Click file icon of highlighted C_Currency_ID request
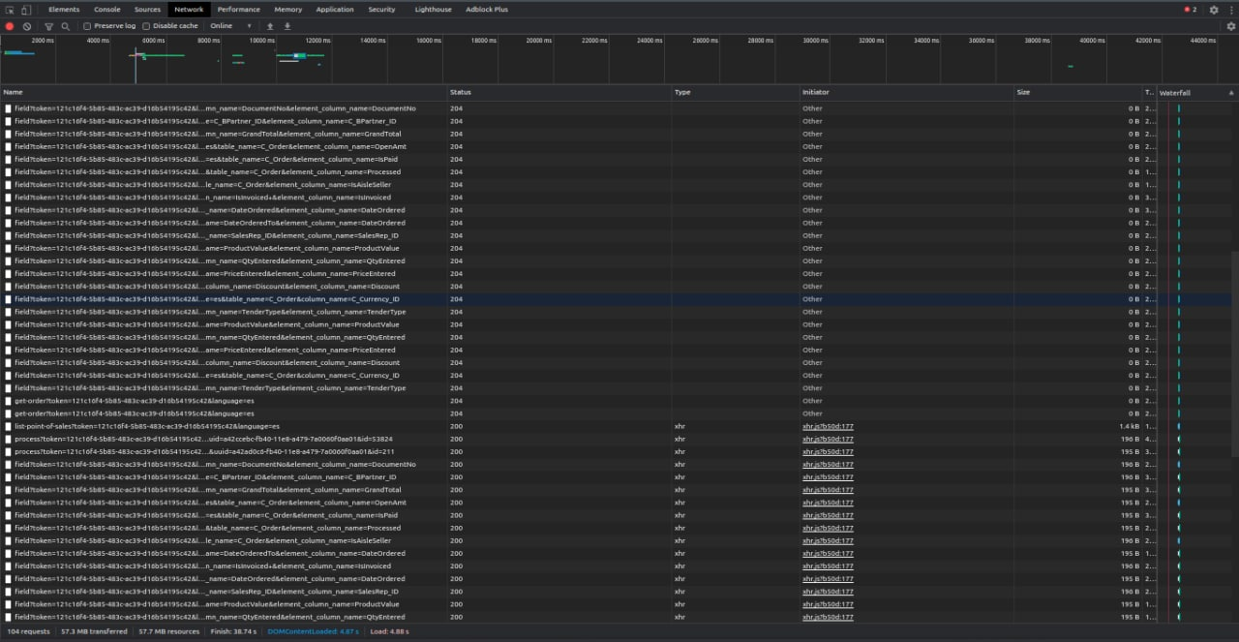1239x642 pixels. [9, 299]
